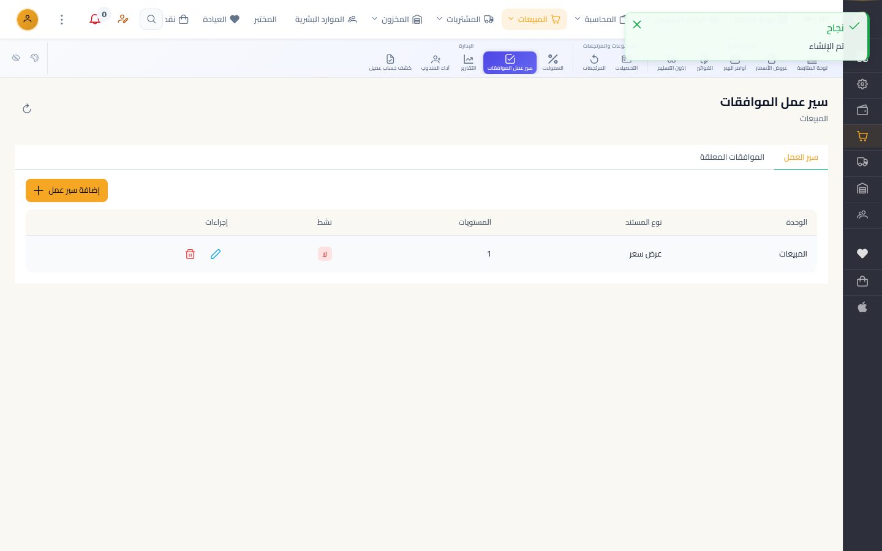
Task: Toggle the ribbon hide eye icon
Action: (x=16, y=58)
